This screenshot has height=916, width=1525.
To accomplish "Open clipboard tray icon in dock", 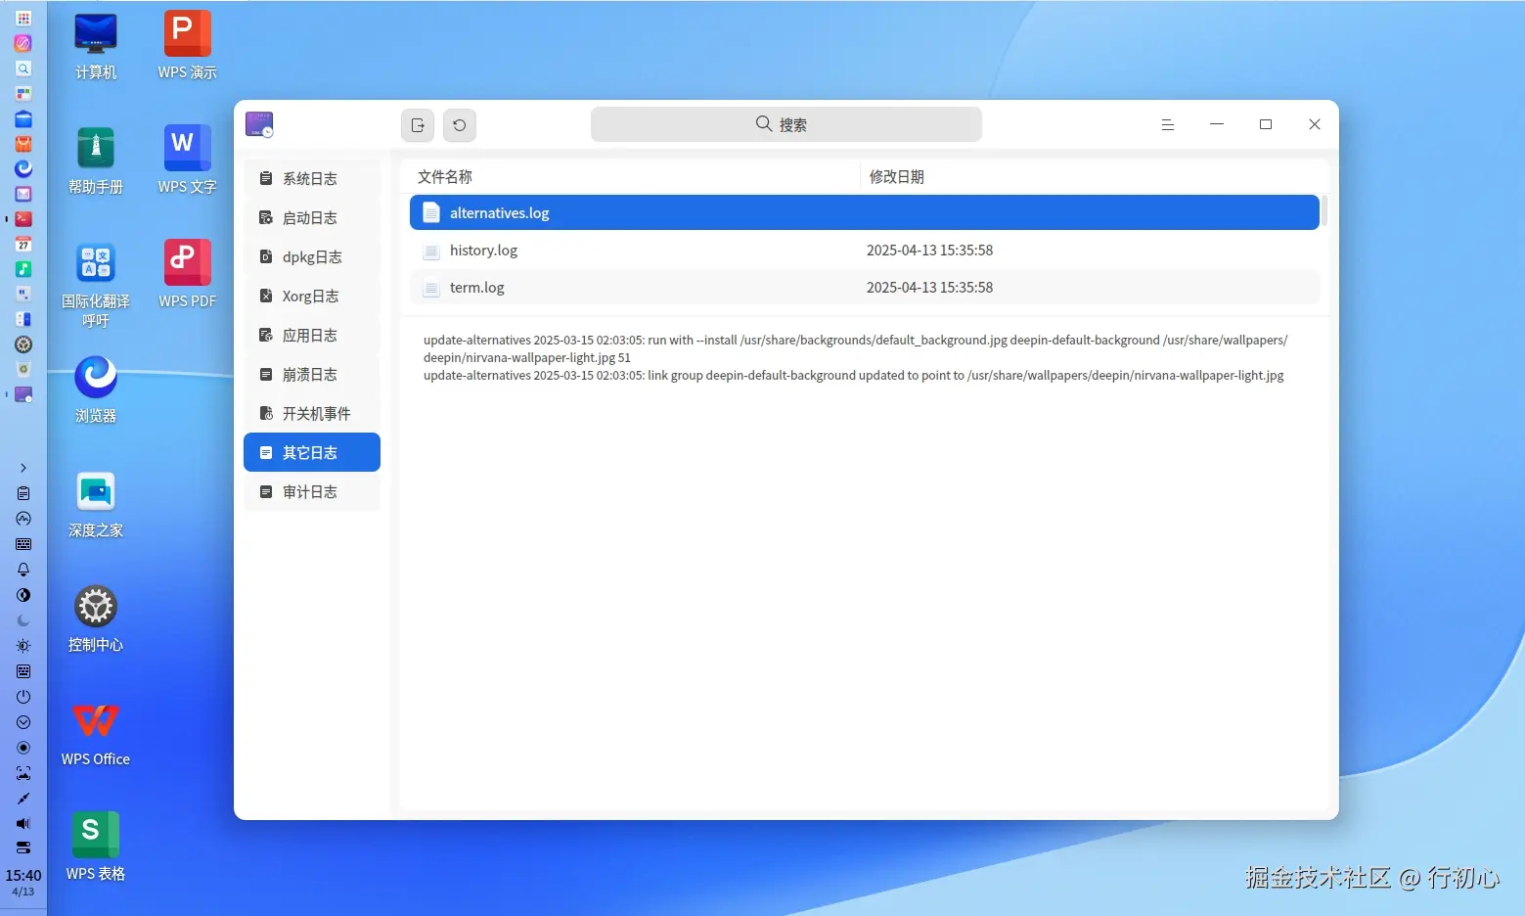I will [23, 493].
